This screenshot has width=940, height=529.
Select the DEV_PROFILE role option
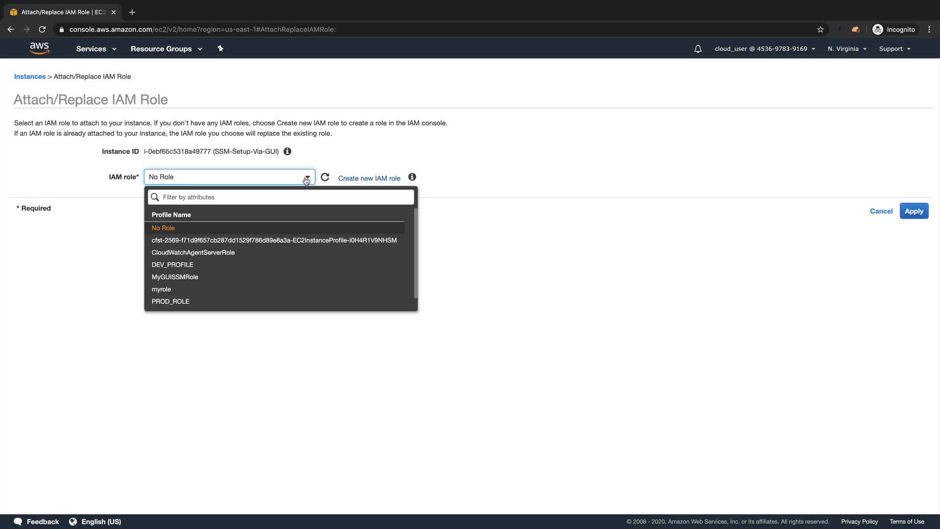click(x=172, y=265)
